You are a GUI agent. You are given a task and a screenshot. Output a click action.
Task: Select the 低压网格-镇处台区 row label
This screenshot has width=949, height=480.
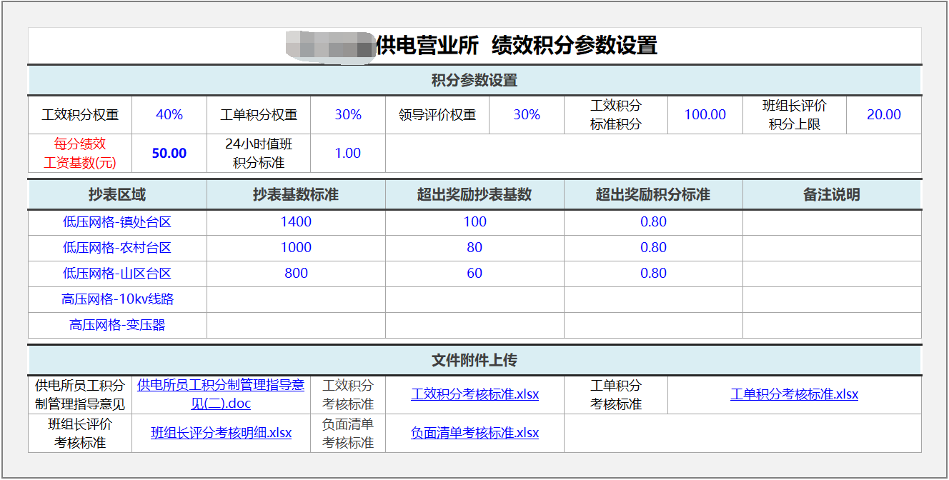point(117,222)
